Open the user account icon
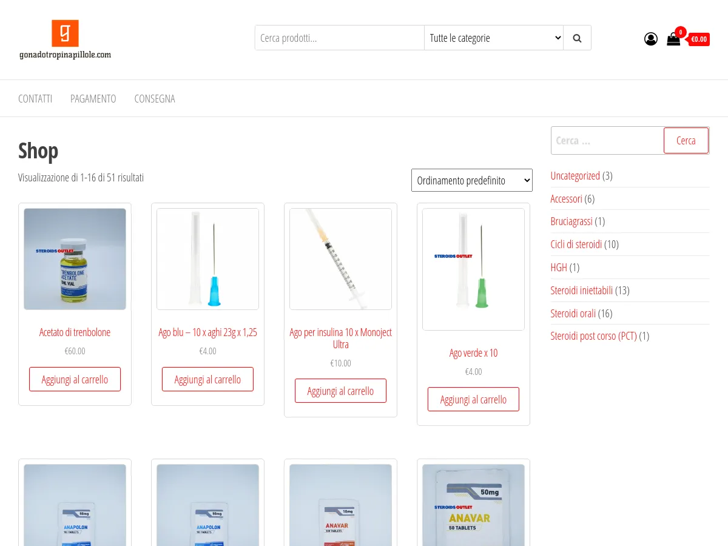Viewport: 728px width, 546px height. point(651,39)
